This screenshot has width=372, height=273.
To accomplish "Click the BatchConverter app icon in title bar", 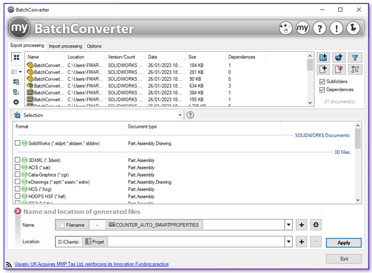I will [11, 10].
